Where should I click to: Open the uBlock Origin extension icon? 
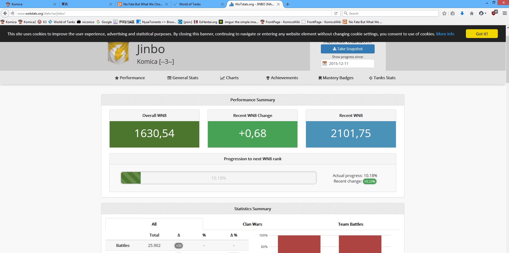[x=494, y=13]
